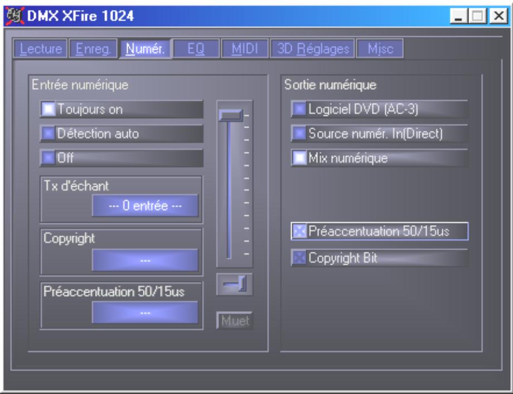Viewport: 513px width, 394px height.
Task: Click the digital input volume slider handle
Action: (x=231, y=115)
